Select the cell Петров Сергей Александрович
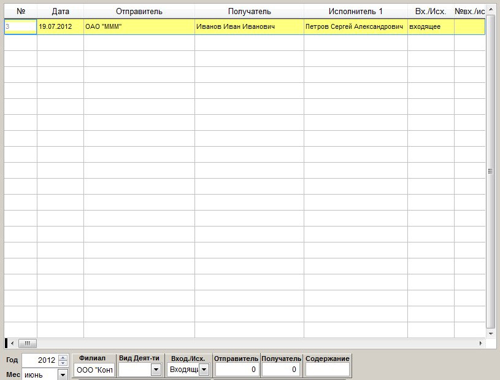The height and width of the screenshot is (380, 500). [356, 26]
